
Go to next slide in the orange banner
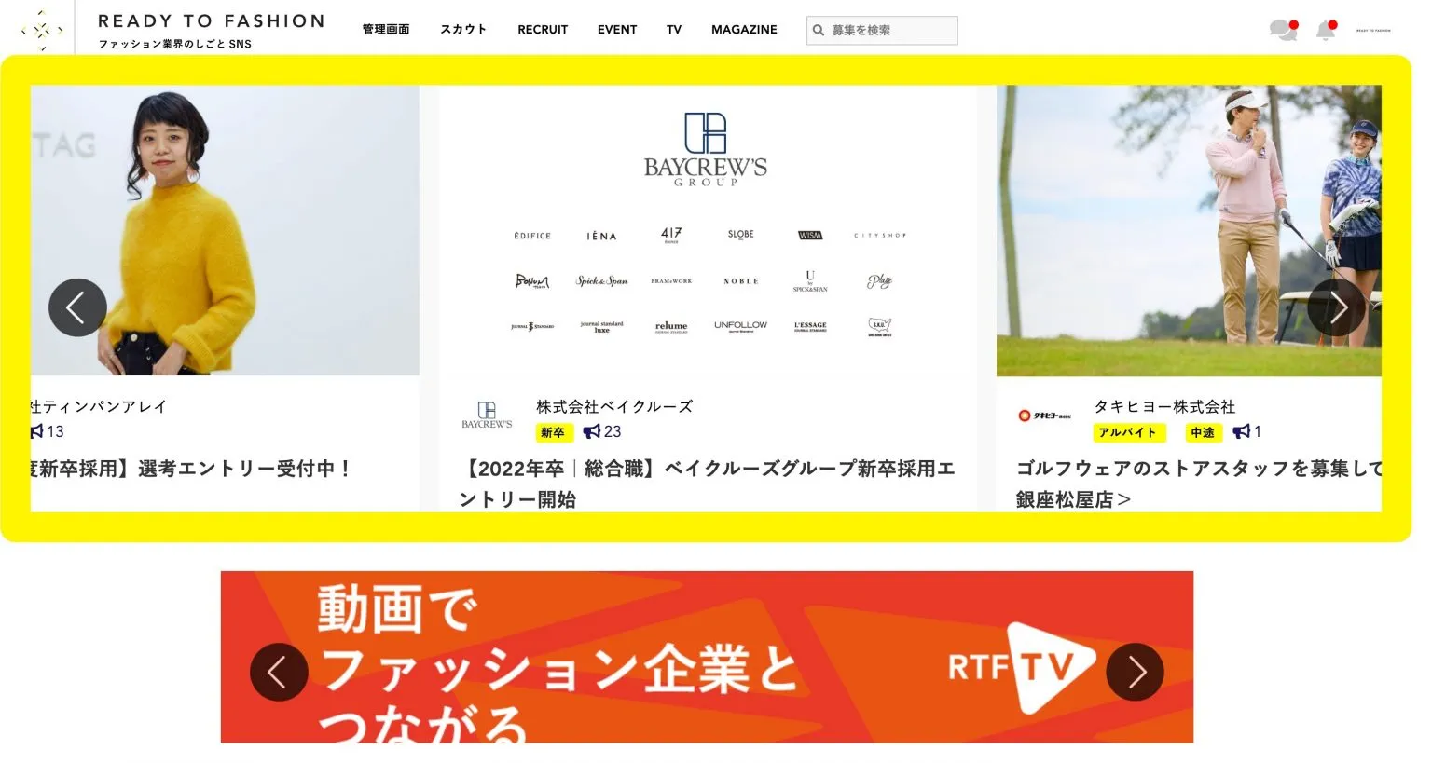point(1135,672)
